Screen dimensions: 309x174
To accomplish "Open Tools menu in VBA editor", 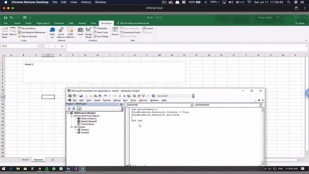I will (133, 100).
